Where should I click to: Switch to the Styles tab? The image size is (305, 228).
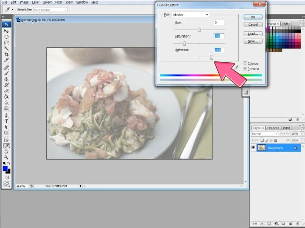click(286, 24)
